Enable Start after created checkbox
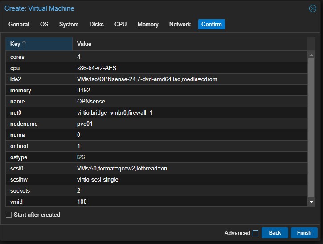The height and width of the screenshot is (244, 323). coord(9,215)
